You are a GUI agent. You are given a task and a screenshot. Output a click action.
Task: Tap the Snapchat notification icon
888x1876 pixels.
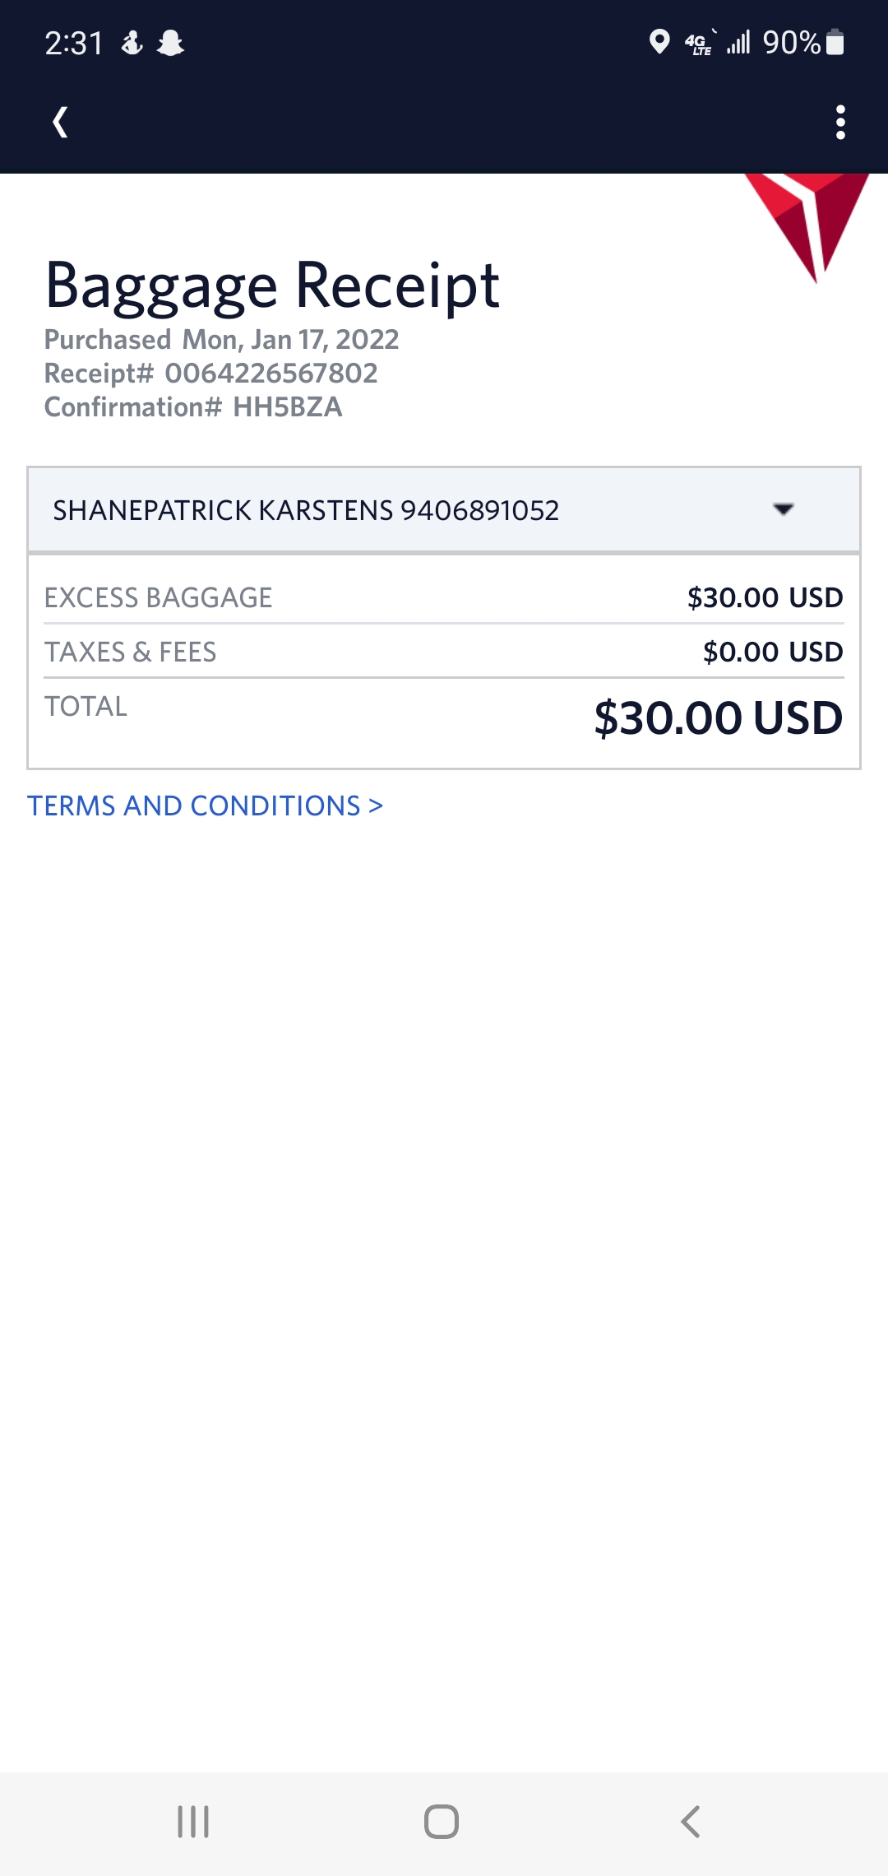pos(170,43)
